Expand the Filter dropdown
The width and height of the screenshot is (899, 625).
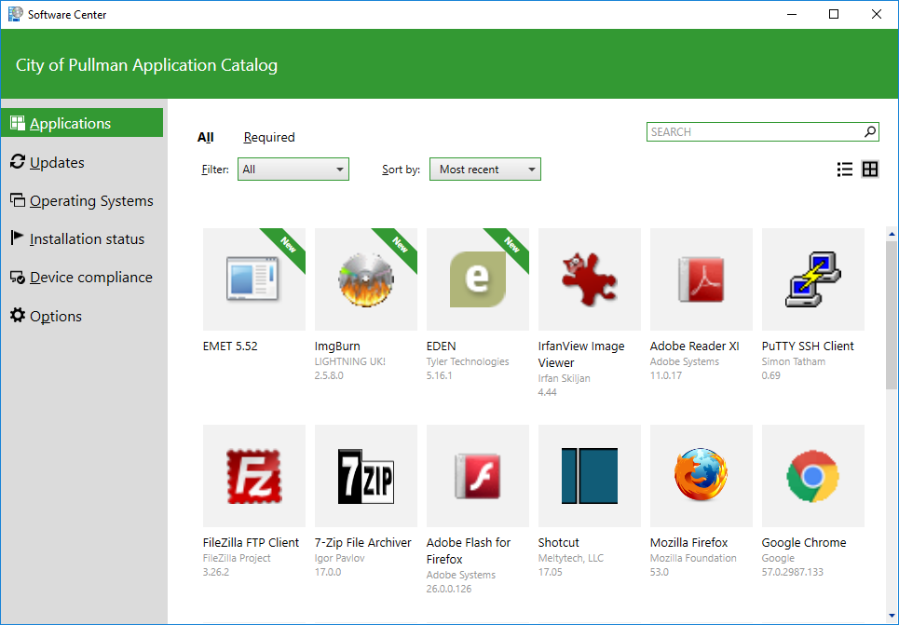[x=293, y=170]
